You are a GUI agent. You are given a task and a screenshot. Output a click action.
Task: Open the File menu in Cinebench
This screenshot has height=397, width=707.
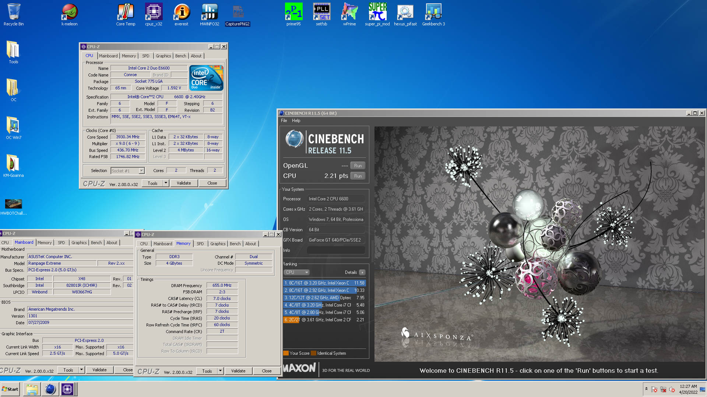point(284,121)
